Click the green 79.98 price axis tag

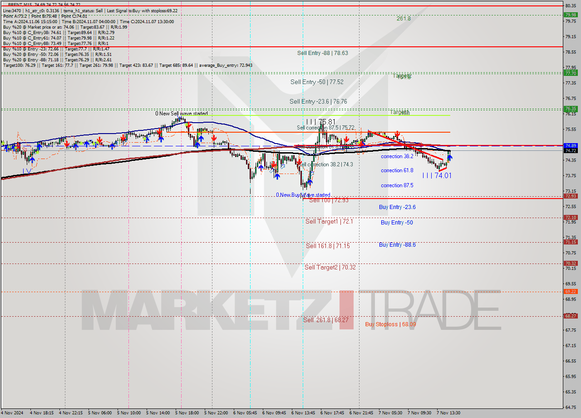pyautogui.click(x=571, y=15)
